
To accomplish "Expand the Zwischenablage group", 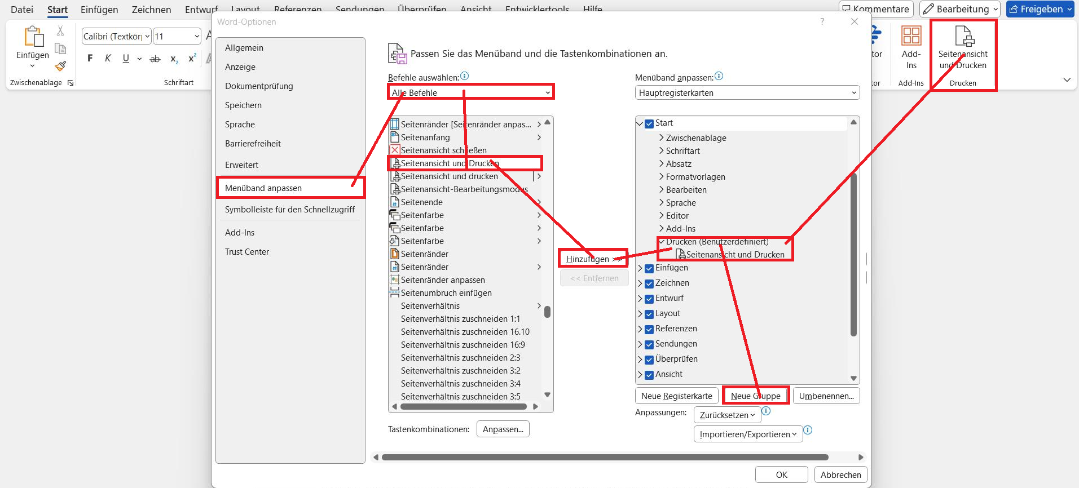I will [661, 137].
